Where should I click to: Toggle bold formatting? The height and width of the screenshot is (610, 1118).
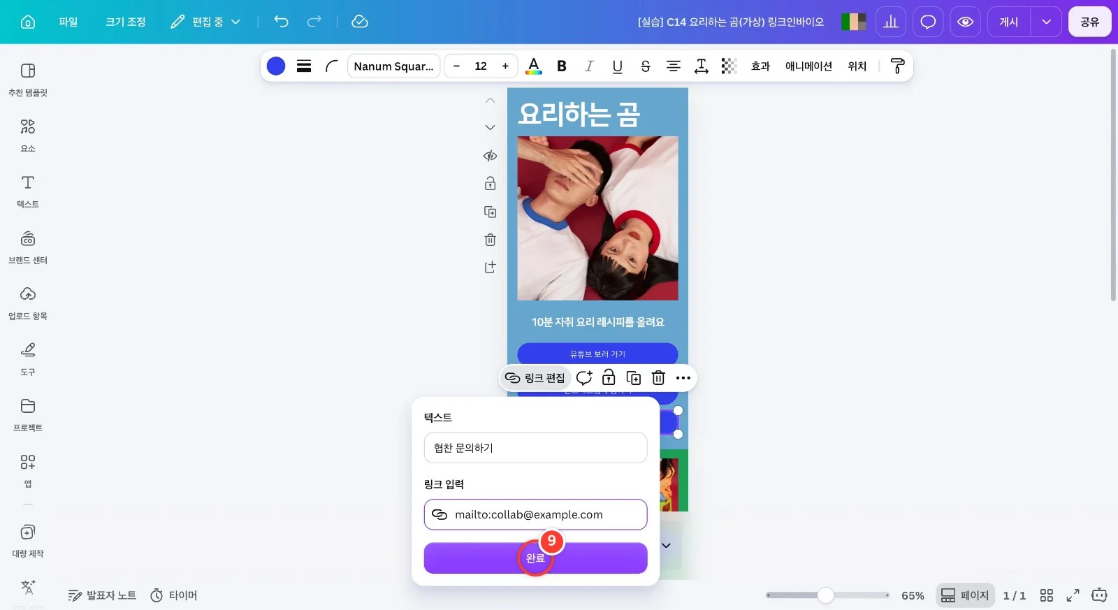(562, 66)
